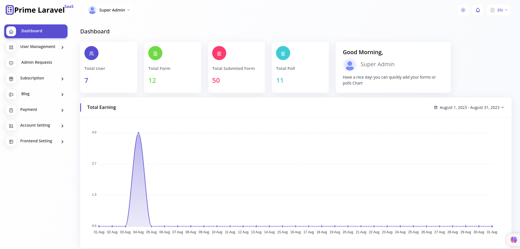
Task: Select Dashboard in the sidebar
Action: click(x=36, y=31)
